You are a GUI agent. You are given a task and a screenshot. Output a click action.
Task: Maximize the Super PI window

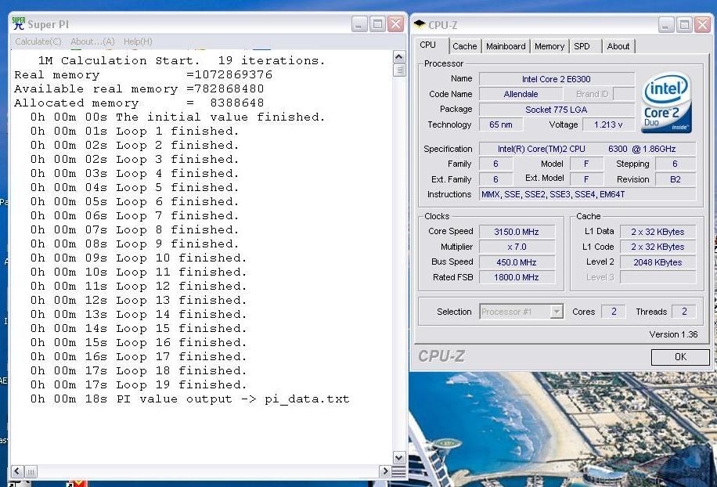pos(378,23)
